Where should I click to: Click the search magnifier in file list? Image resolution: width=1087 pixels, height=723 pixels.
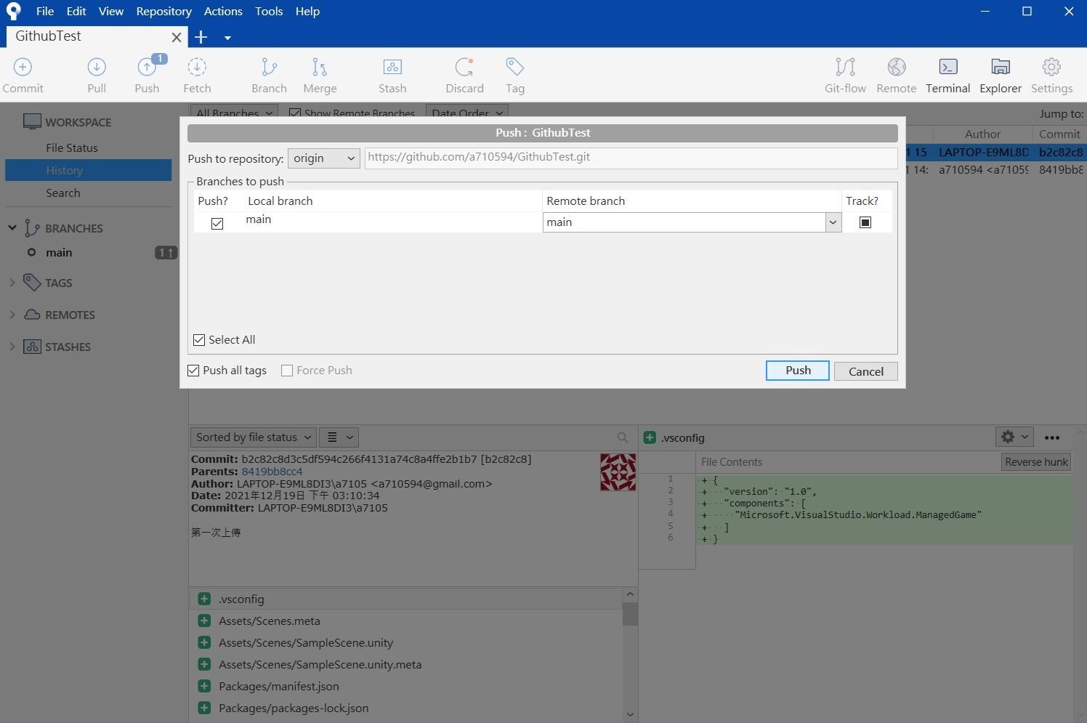623,437
